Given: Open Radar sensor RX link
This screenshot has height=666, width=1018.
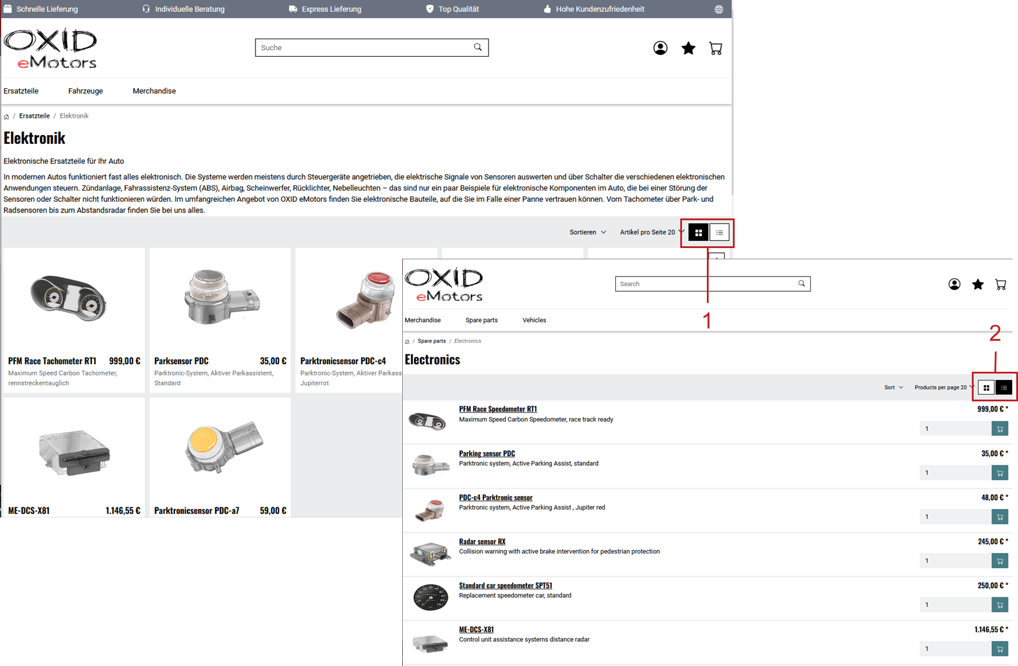Looking at the screenshot, I should tap(482, 542).
